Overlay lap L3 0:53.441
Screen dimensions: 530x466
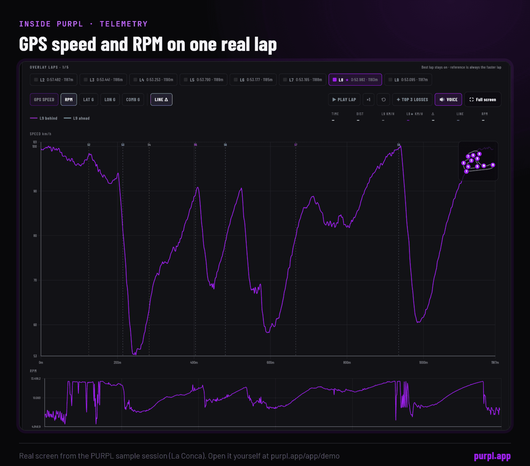pos(103,80)
